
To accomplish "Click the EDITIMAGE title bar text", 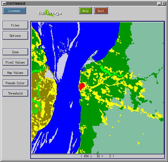I will 16,4.
